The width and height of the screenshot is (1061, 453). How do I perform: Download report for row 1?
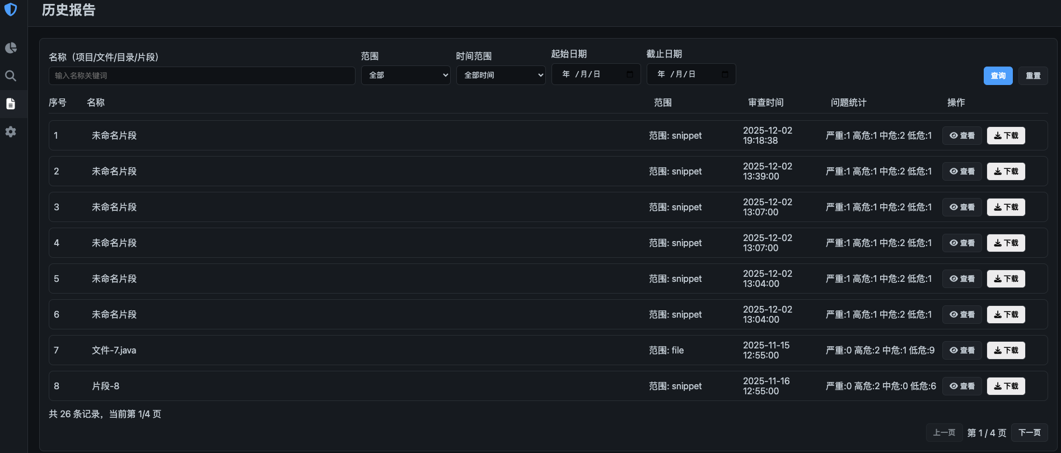point(1006,136)
